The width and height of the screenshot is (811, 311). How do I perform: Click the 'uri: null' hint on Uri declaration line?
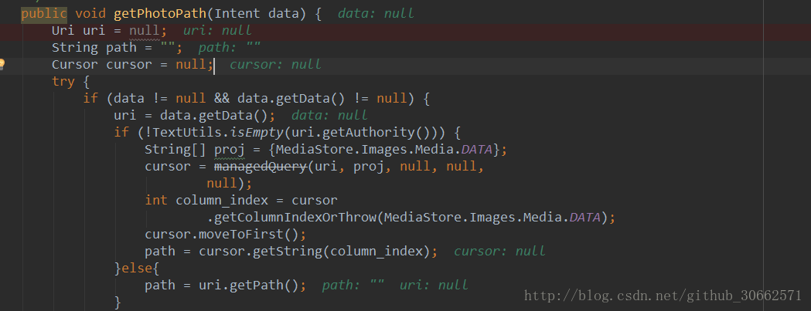click(x=218, y=31)
